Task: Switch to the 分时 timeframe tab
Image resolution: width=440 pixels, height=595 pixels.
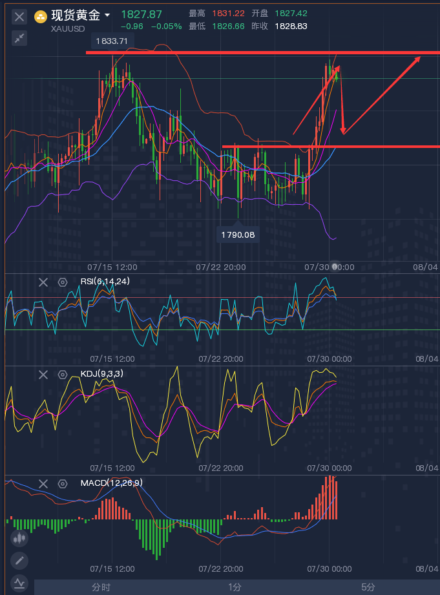Action: coord(101,587)
